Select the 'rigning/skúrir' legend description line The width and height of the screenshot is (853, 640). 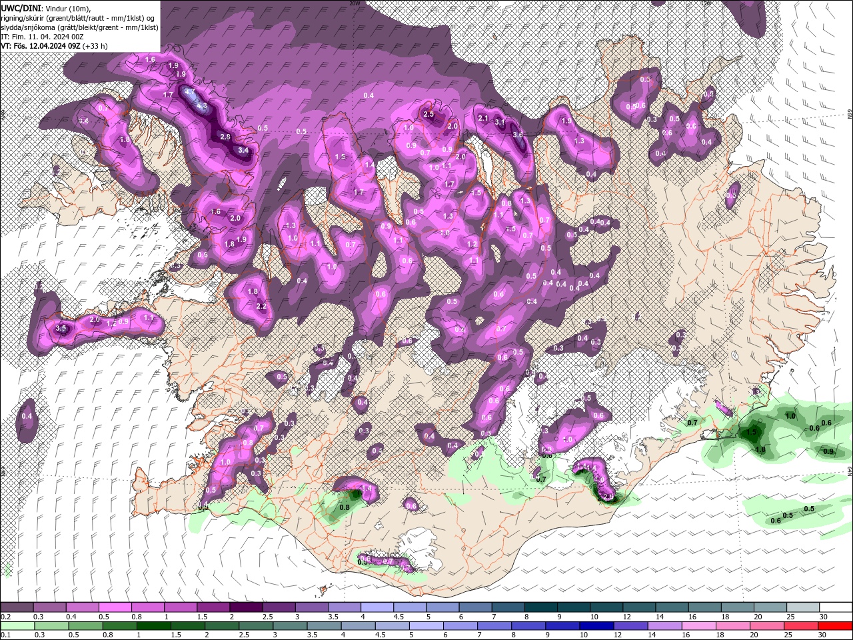pyautogui.click(x=79, y=18)
